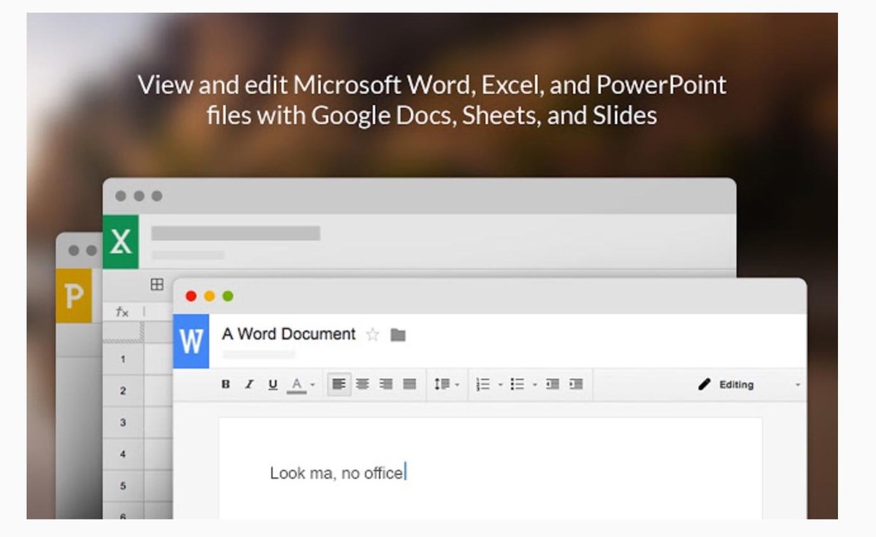
Task: Justify the text alignment
Action: [x=410, y=385]
